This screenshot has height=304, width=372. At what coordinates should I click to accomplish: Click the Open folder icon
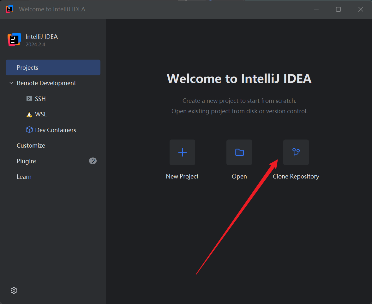[x=239, y=152]
